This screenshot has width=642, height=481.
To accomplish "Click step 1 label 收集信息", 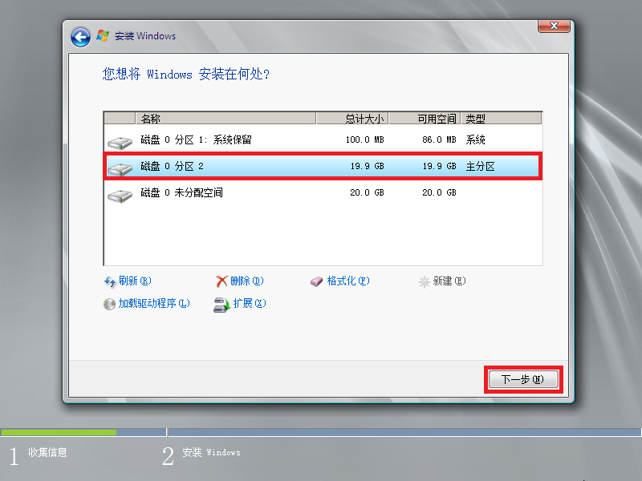I will pos(47,452).
